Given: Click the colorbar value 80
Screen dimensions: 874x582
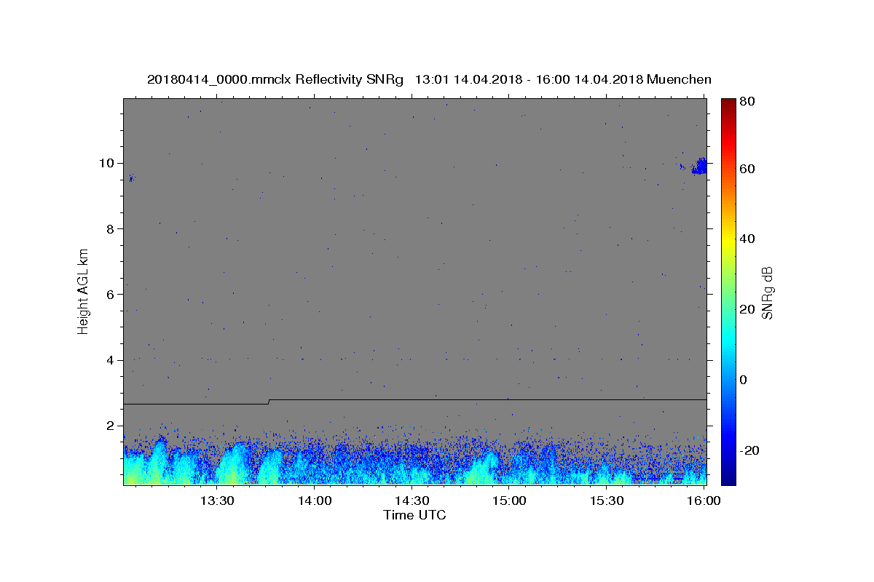Looking at the screenshot, I should pos(749,102).
